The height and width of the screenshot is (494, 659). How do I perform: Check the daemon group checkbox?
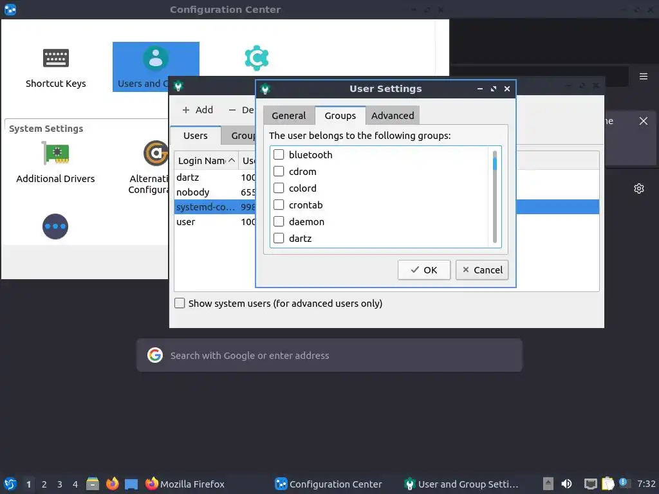click(x=279, y=221)
